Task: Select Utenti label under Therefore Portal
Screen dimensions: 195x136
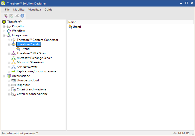Action: point(26,49)
